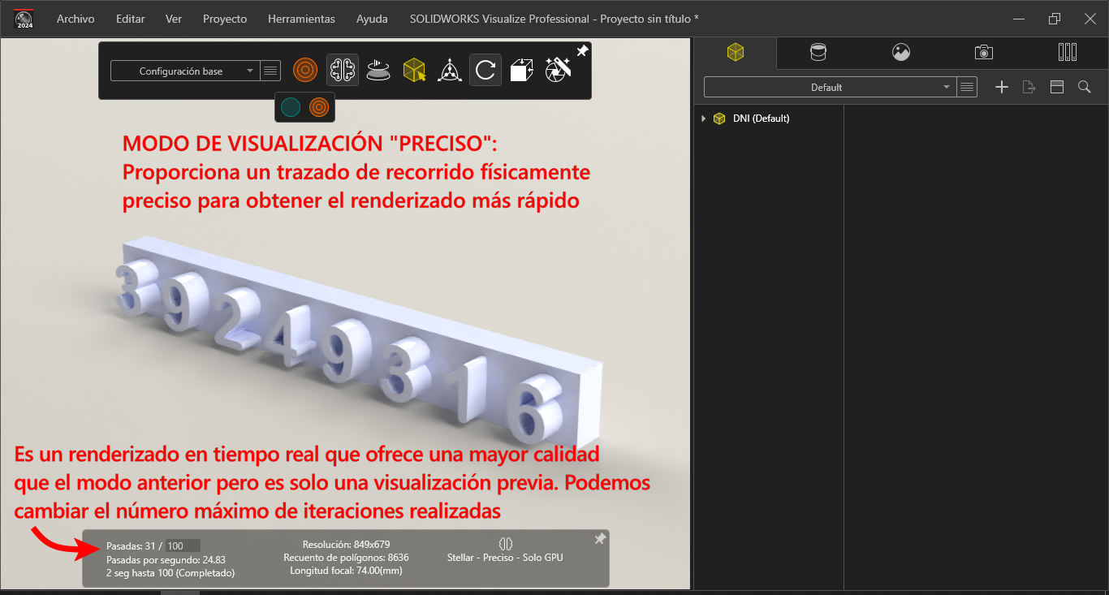Click the maximum passes input field

pyautogui.click(x=183, y=546)
